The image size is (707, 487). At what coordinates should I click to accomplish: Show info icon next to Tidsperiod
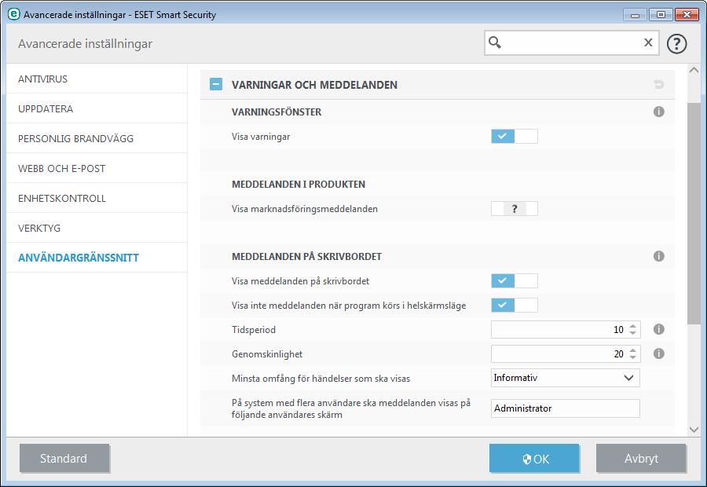point(658,329)
